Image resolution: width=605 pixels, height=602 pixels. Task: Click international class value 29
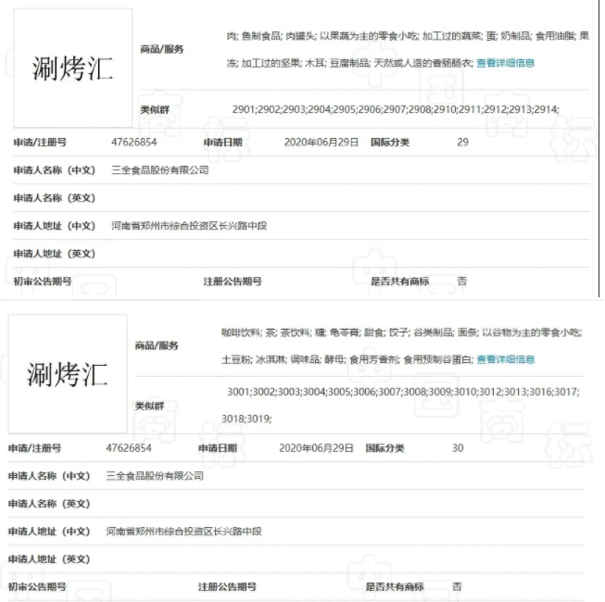(463, 143)
